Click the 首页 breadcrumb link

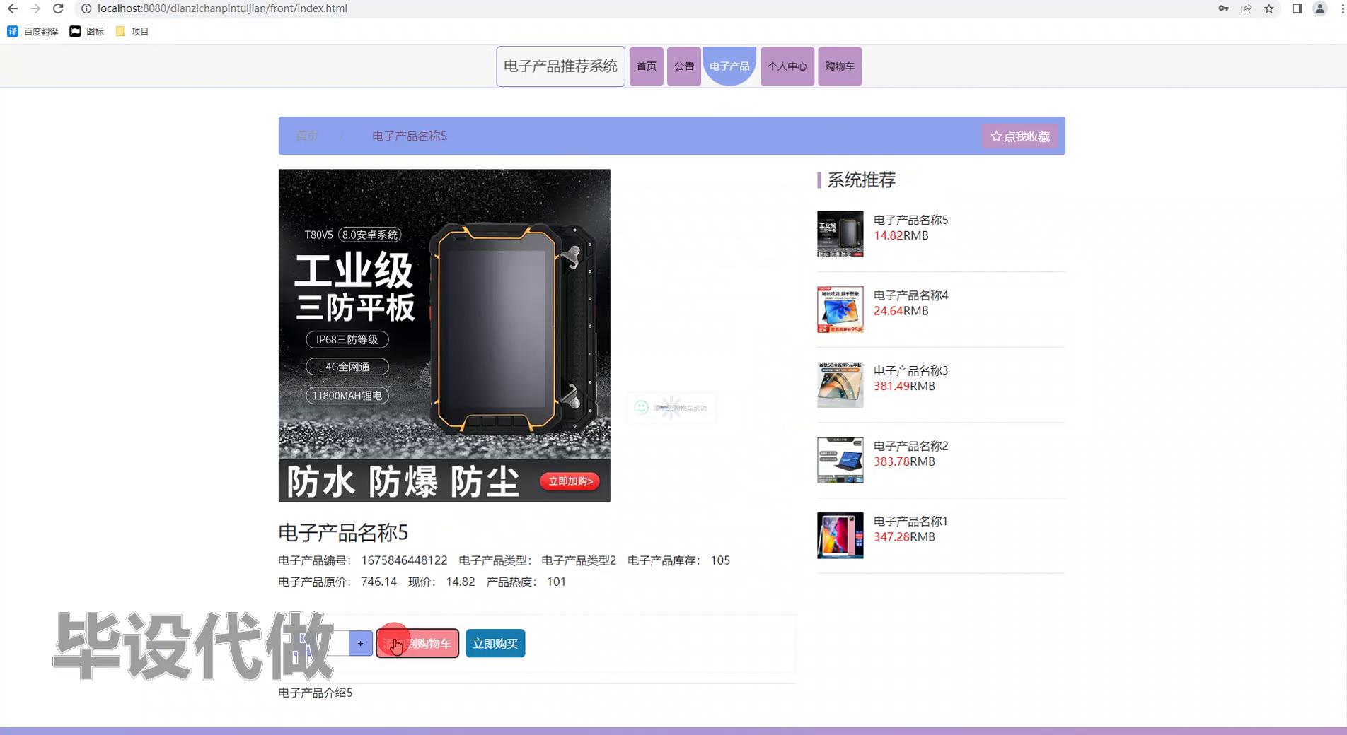(306, 136)
